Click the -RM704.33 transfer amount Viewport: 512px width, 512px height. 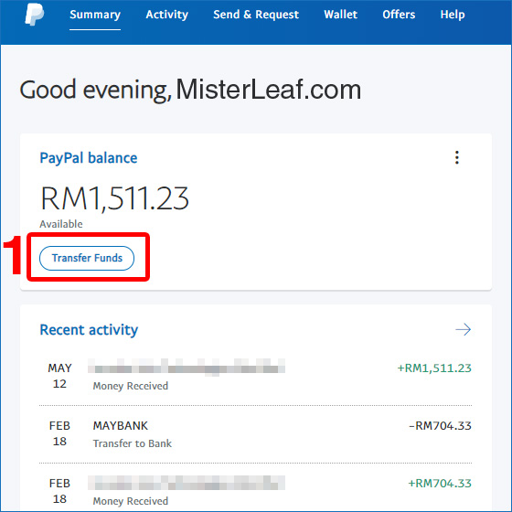click(440, 426)
